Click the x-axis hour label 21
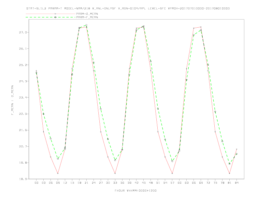Image resolution: width=258 pixels, height=199 pixels. pos(86,183)
